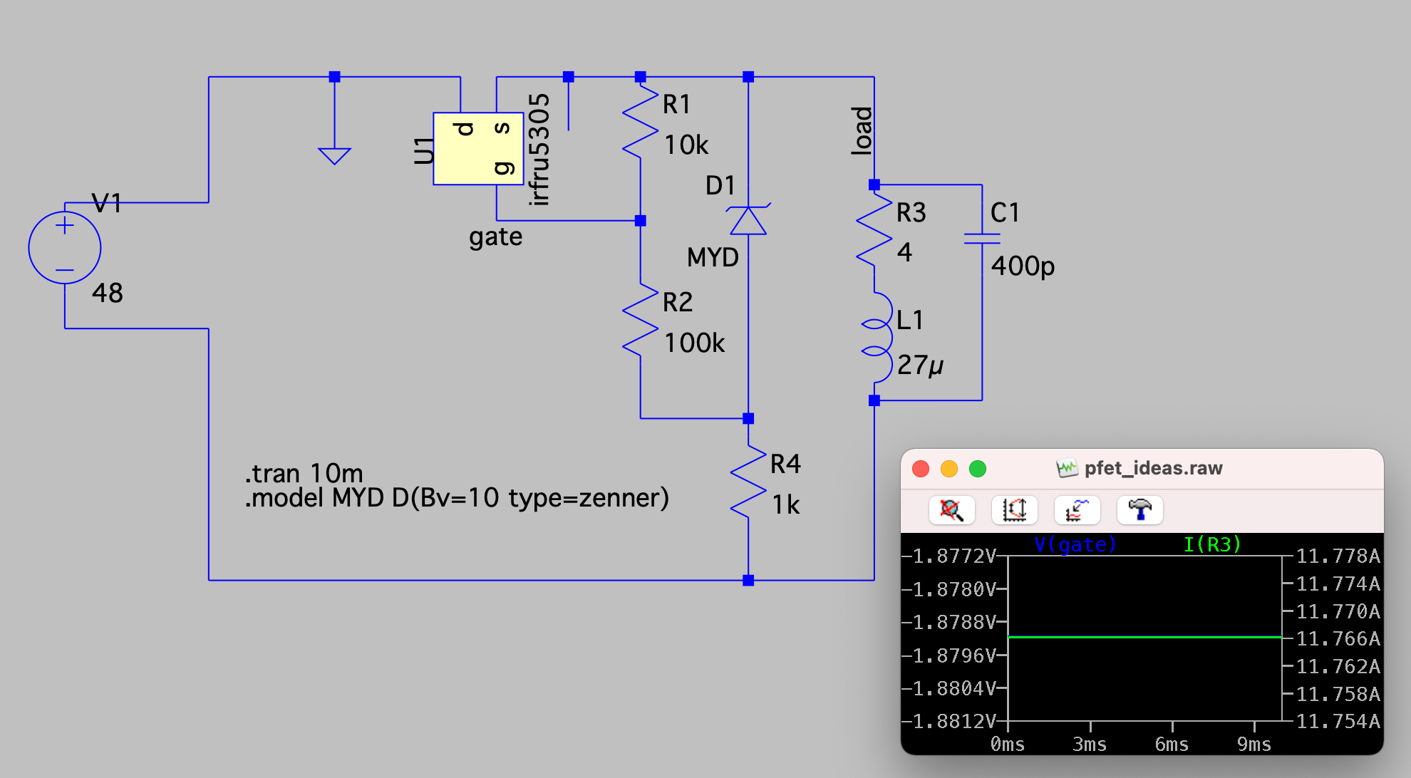
Task: Minimize the pfet_ideas.raw waveform window
Action: pos(949,469)
